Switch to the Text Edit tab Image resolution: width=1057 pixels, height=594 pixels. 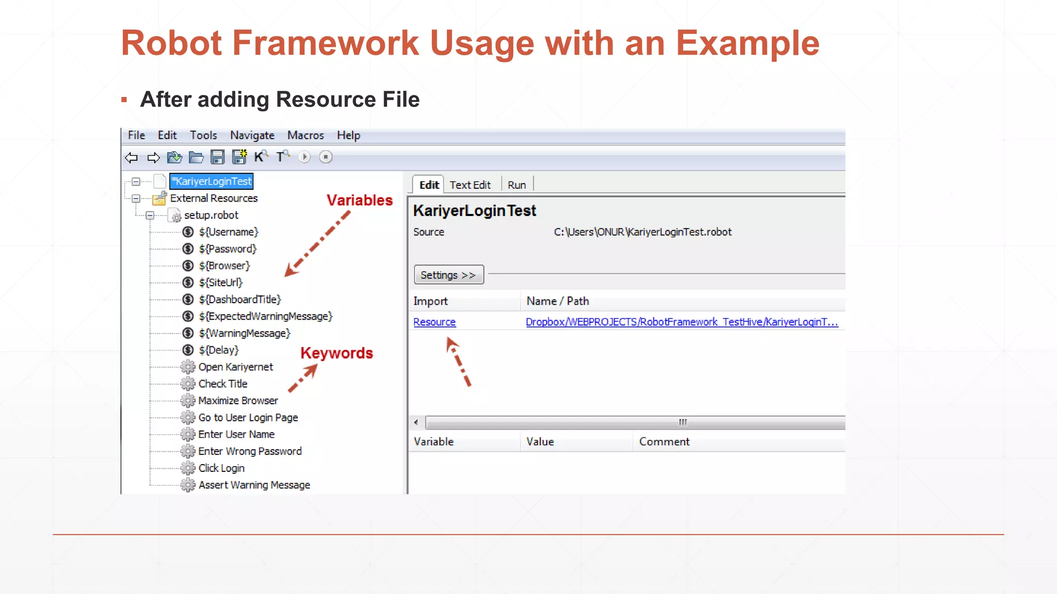470,185
